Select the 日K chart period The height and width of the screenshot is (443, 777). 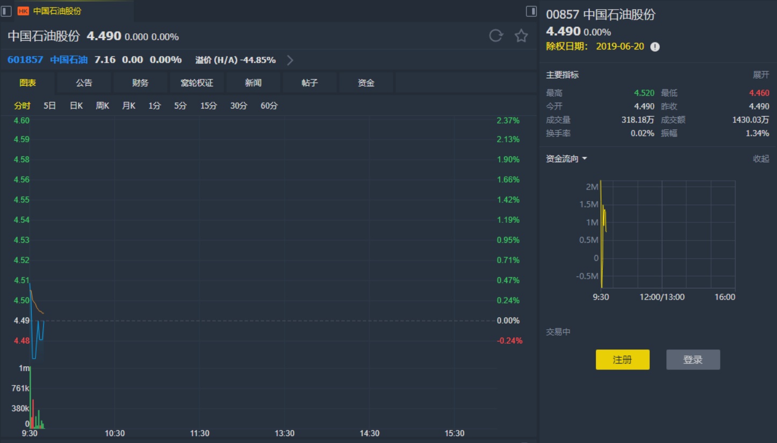[76, 106]
